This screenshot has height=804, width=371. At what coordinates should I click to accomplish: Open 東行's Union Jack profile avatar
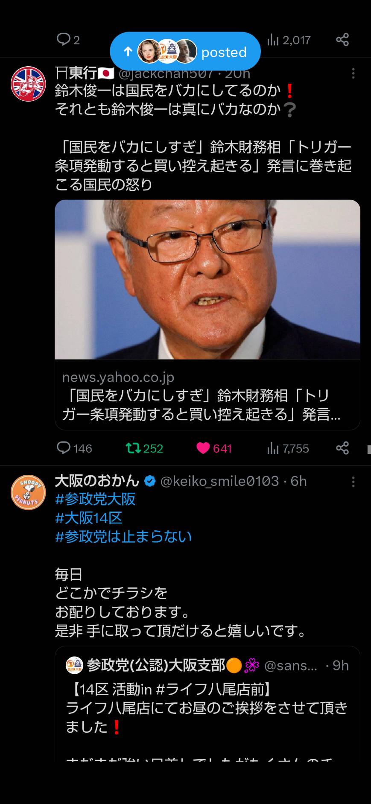pyautogui.click(x=28, y=84)
